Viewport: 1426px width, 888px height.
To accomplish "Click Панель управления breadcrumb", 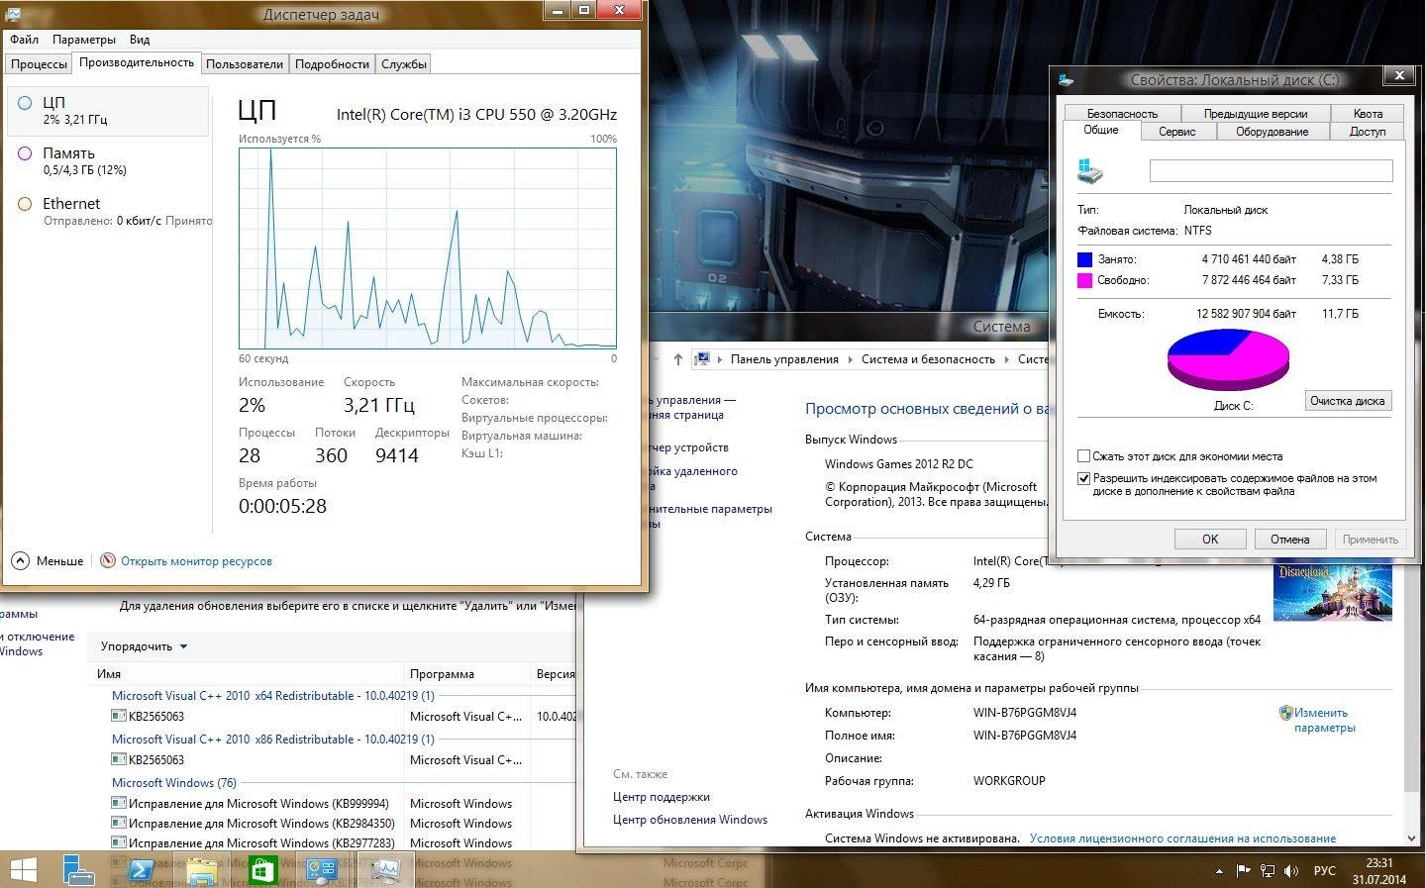I will (x=784, y=359).
